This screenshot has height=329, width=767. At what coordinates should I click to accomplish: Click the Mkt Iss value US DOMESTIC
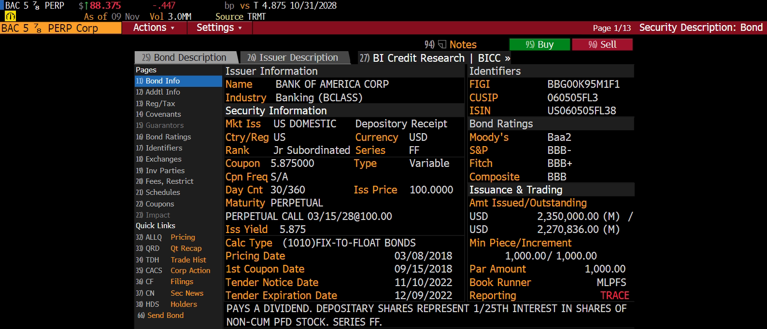(x=305, y=124)
